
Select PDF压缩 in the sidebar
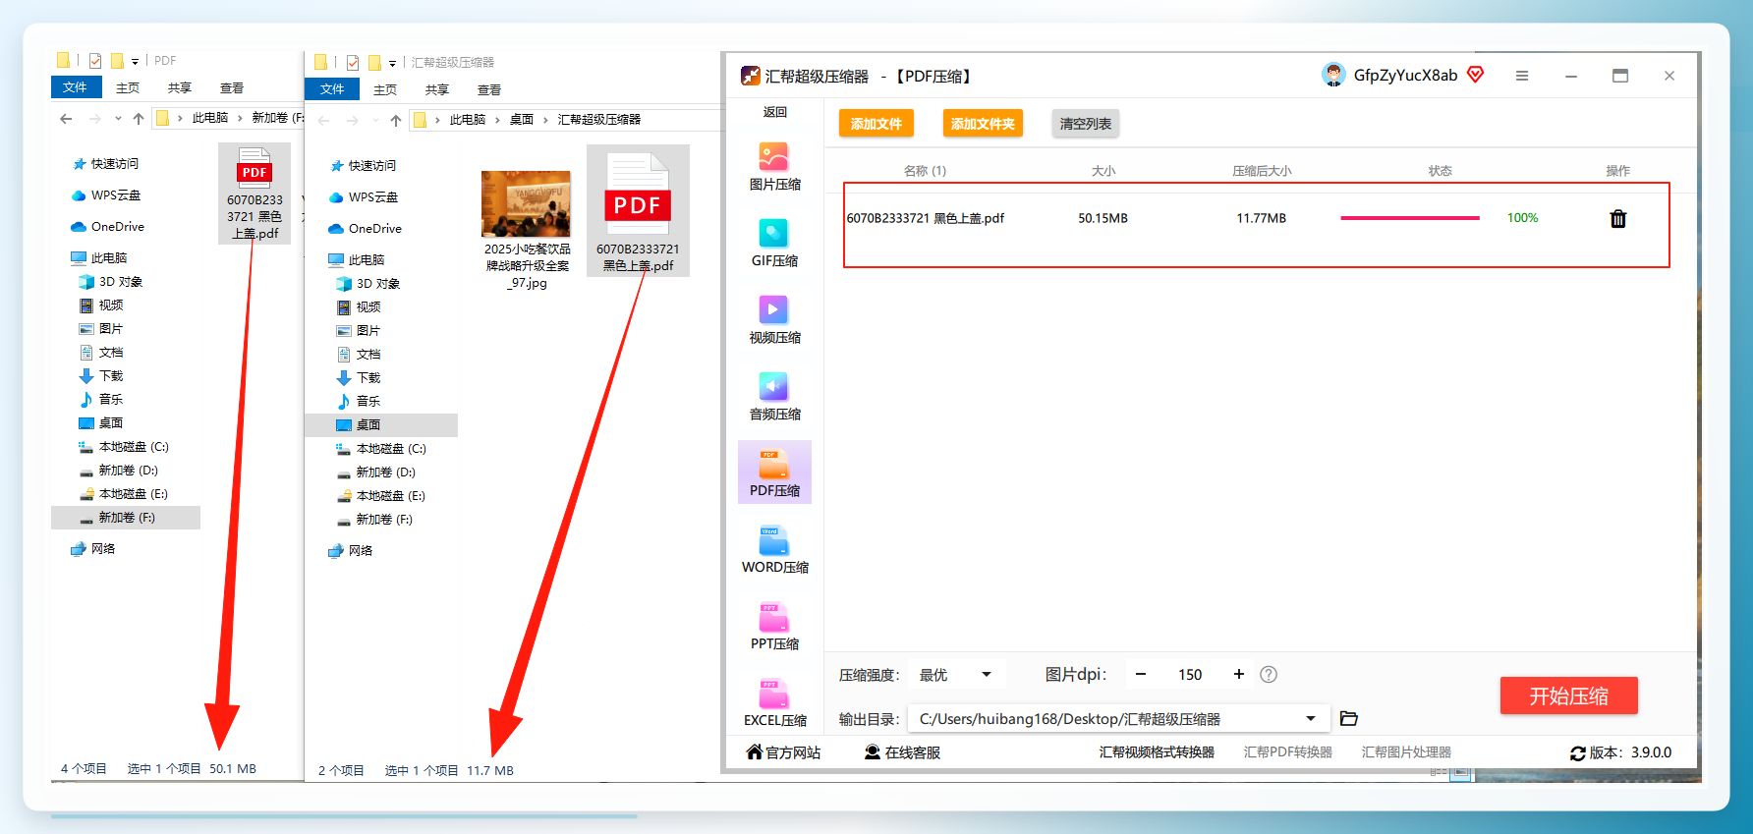774,473
